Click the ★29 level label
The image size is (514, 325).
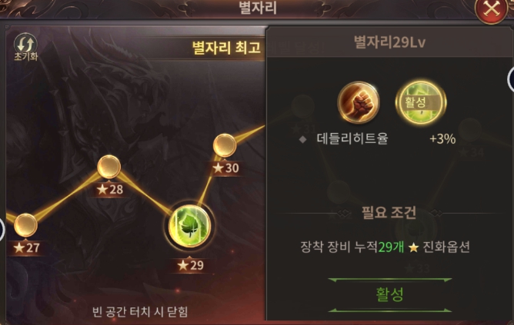click(191, 265)
